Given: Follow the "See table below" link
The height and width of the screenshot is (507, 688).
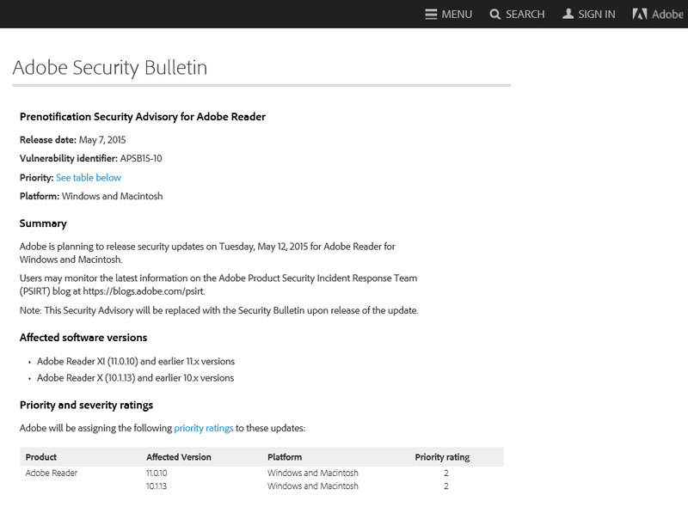Looking at the screenshot, I should tap(89, 178).
